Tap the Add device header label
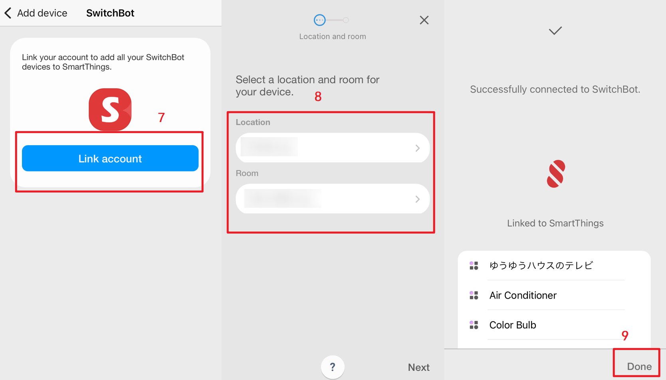Image resolution: width=666 pixels, height=380 pixels. click(42, 12)
